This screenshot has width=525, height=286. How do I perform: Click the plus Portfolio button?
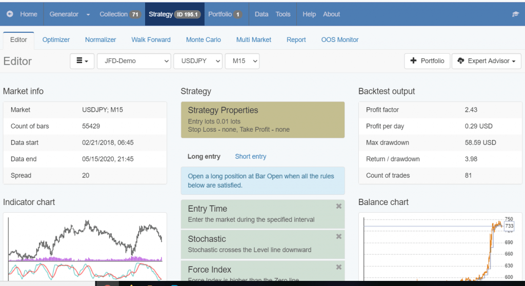(x=427, y=61)
